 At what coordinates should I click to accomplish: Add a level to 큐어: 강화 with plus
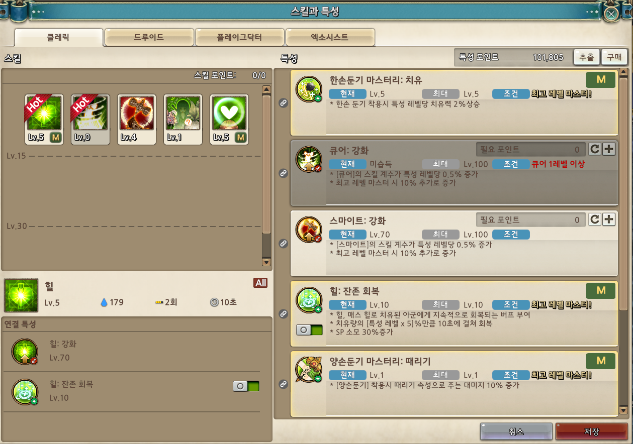point(609,149)
